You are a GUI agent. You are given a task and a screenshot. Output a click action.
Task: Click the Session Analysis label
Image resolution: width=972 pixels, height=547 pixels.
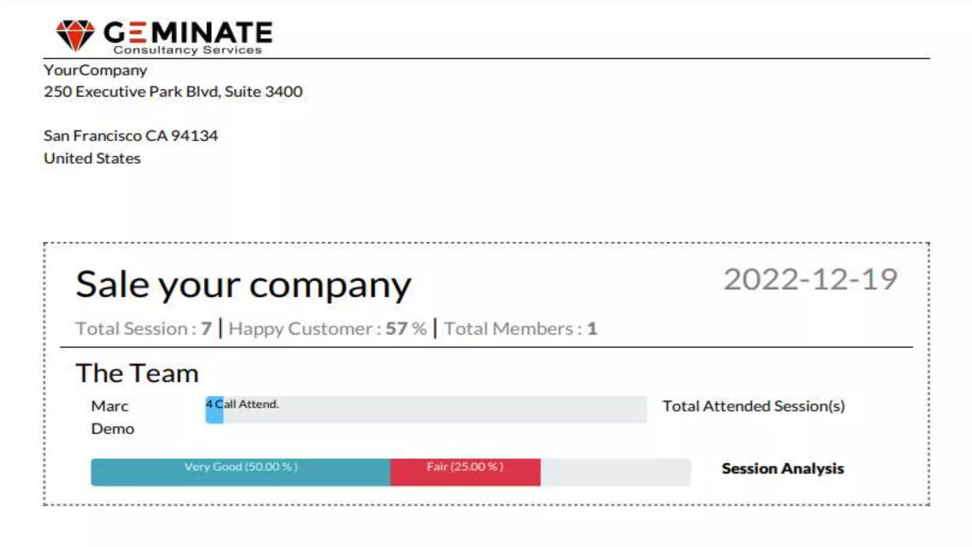coord(783,469)
